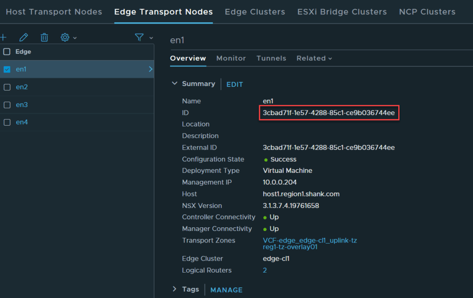Switch to the Edge Clusters tab
Viewport: 473px width, 298px height.
pos(255,12)
